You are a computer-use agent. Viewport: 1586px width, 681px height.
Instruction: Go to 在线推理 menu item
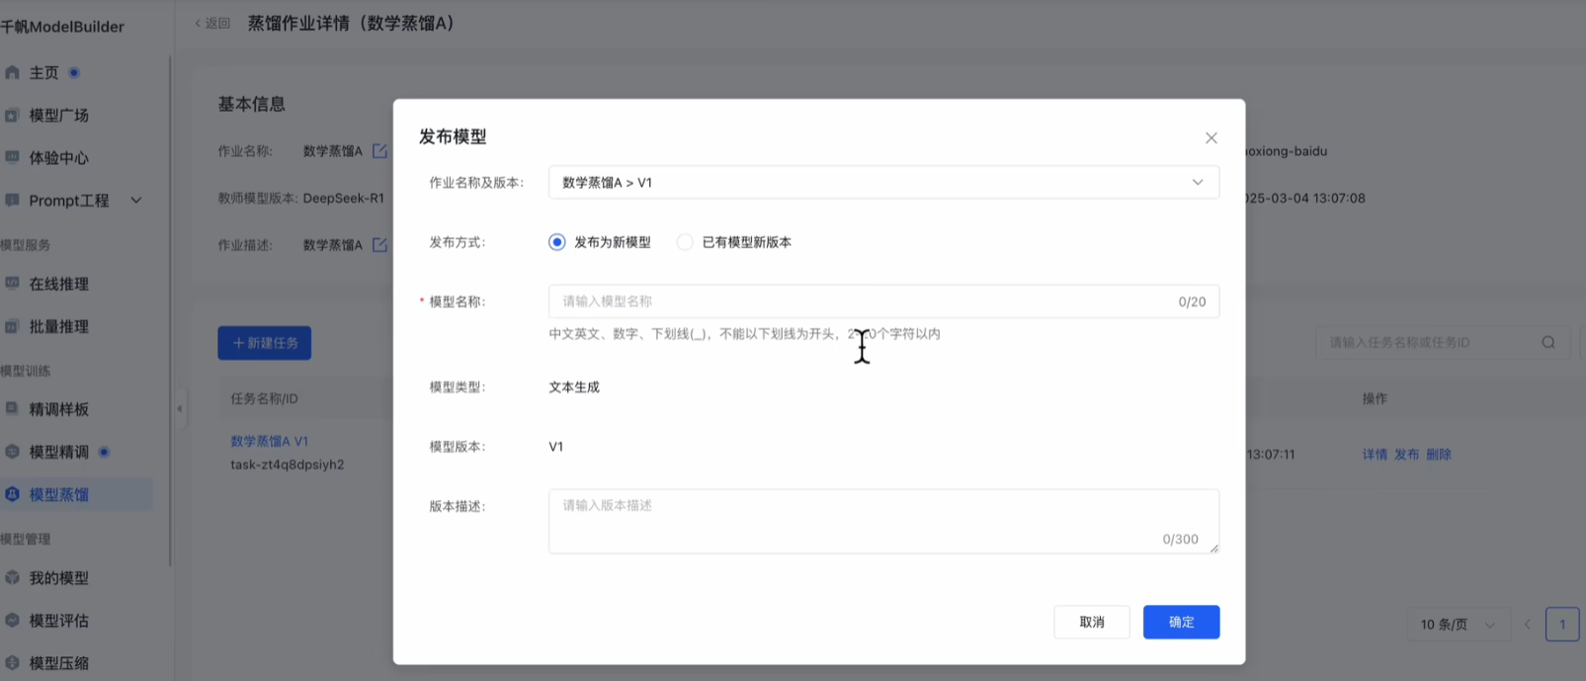59,285
